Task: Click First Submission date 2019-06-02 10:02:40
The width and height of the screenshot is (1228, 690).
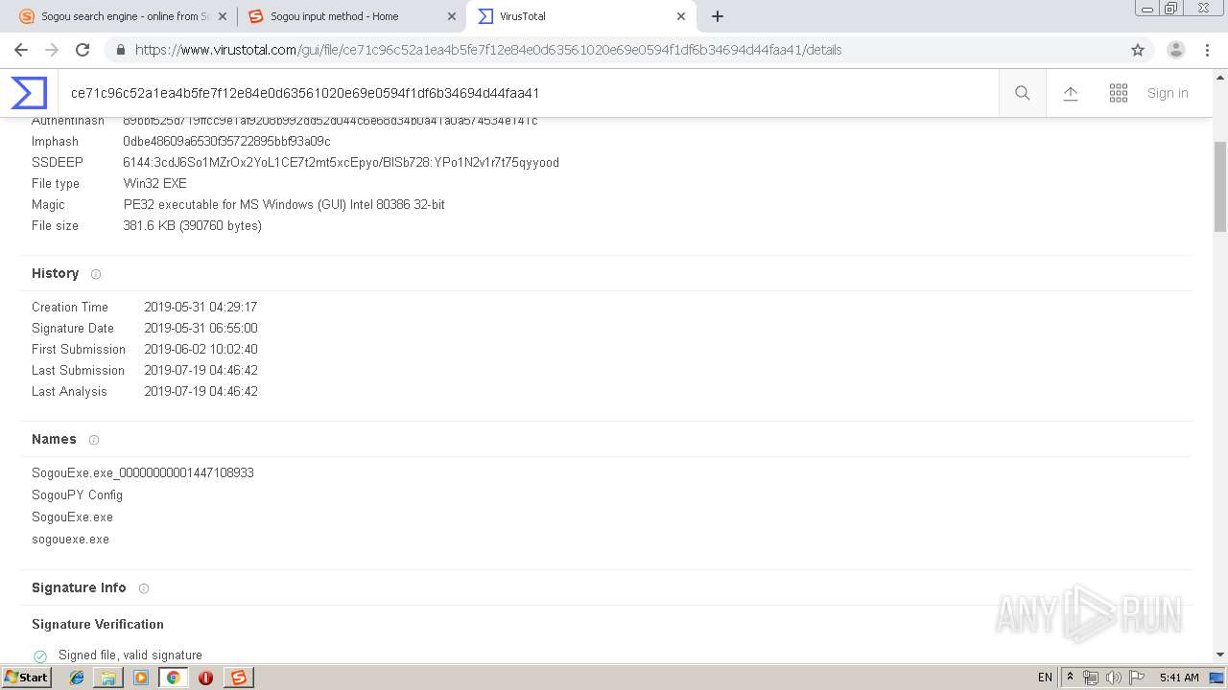Action: click(201, 349)
